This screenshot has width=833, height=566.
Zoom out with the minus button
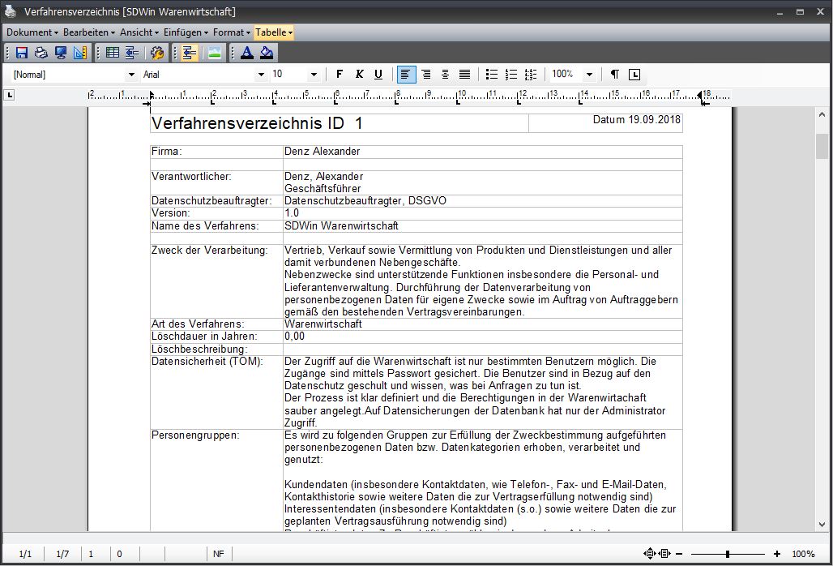pyautogui.click(x=679, y=554)
